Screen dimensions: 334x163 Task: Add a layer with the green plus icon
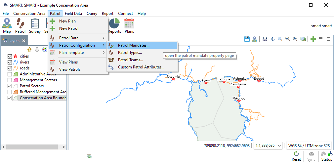tap(313, 39)
